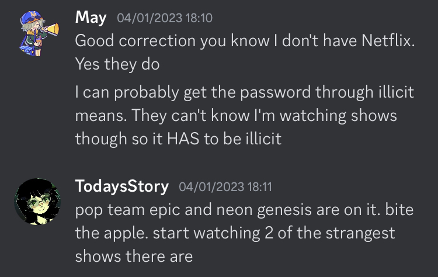
Task: Open May's profile from megaphone avatar
Action: (x=39, y=33)
